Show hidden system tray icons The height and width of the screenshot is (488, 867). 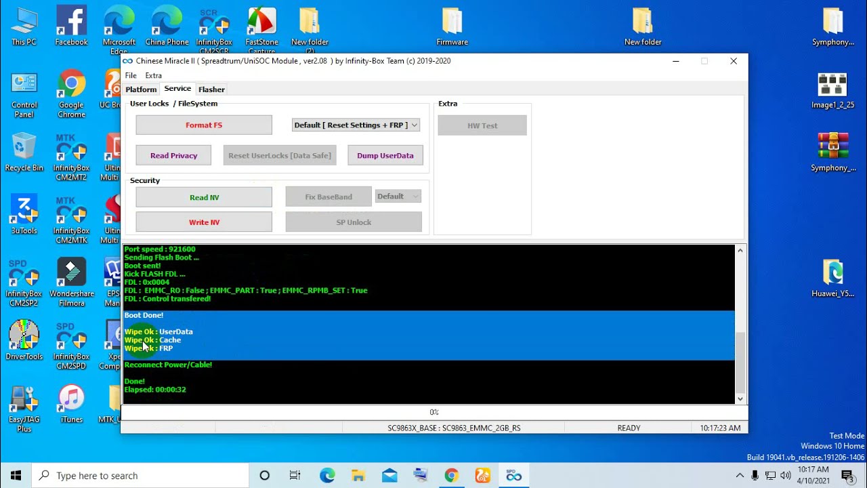[x=740, y=476]
